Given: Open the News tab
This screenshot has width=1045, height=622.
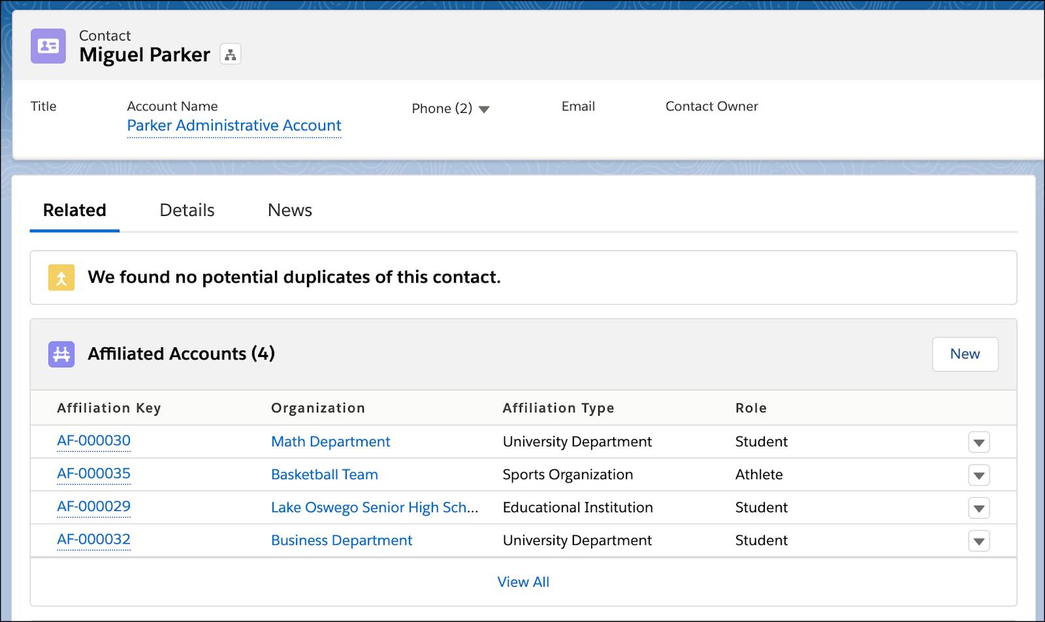Looking at the screenshot, I should point(289,210).
